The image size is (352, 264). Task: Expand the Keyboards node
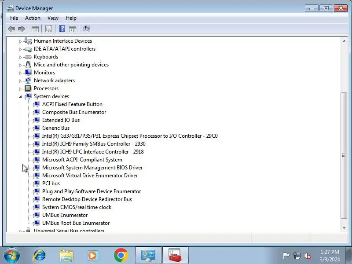tap(20, 57)
